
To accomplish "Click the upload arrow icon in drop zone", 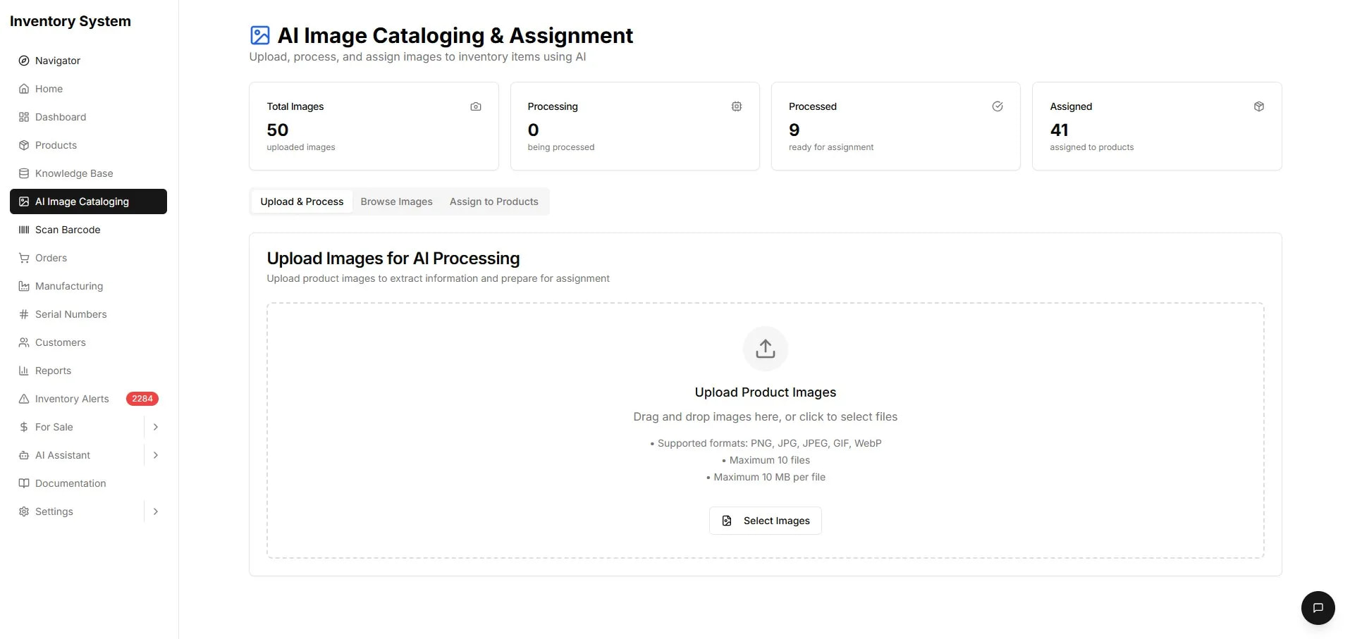I will [x=766, y=349].
